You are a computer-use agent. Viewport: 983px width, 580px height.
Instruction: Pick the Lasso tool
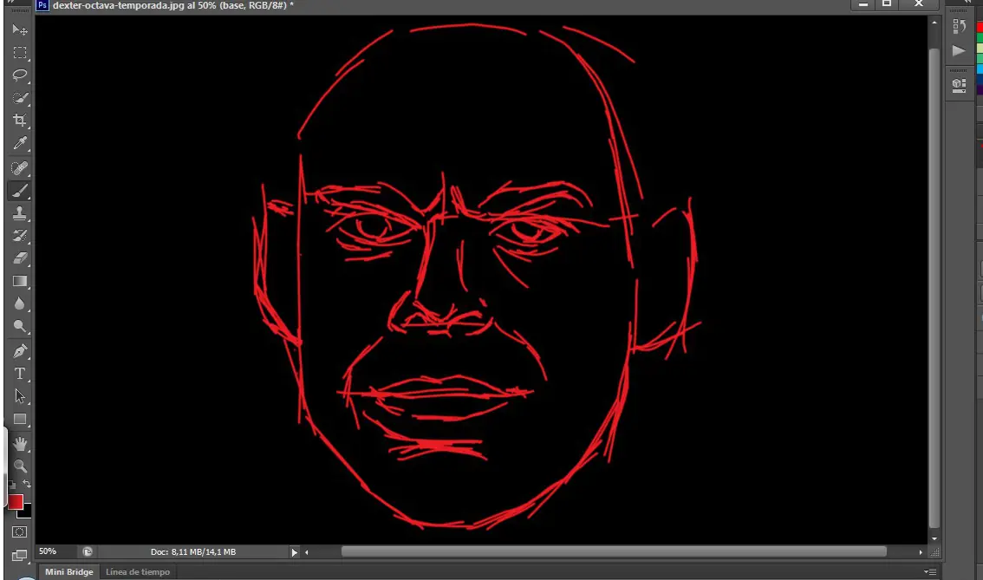click(x=19, y=75)
